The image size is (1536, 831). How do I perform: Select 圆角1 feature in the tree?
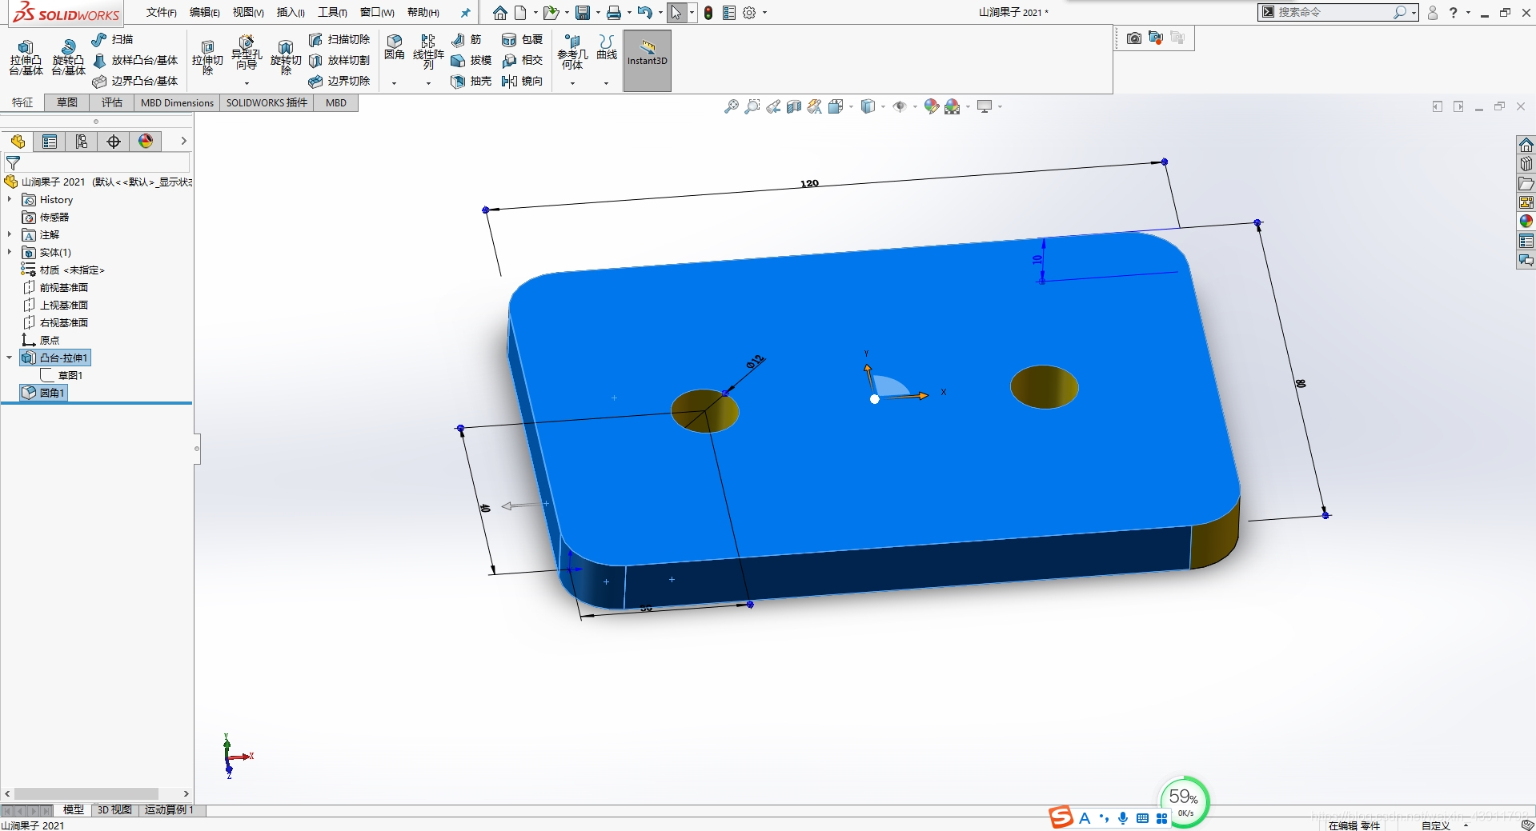pos(44,393)
